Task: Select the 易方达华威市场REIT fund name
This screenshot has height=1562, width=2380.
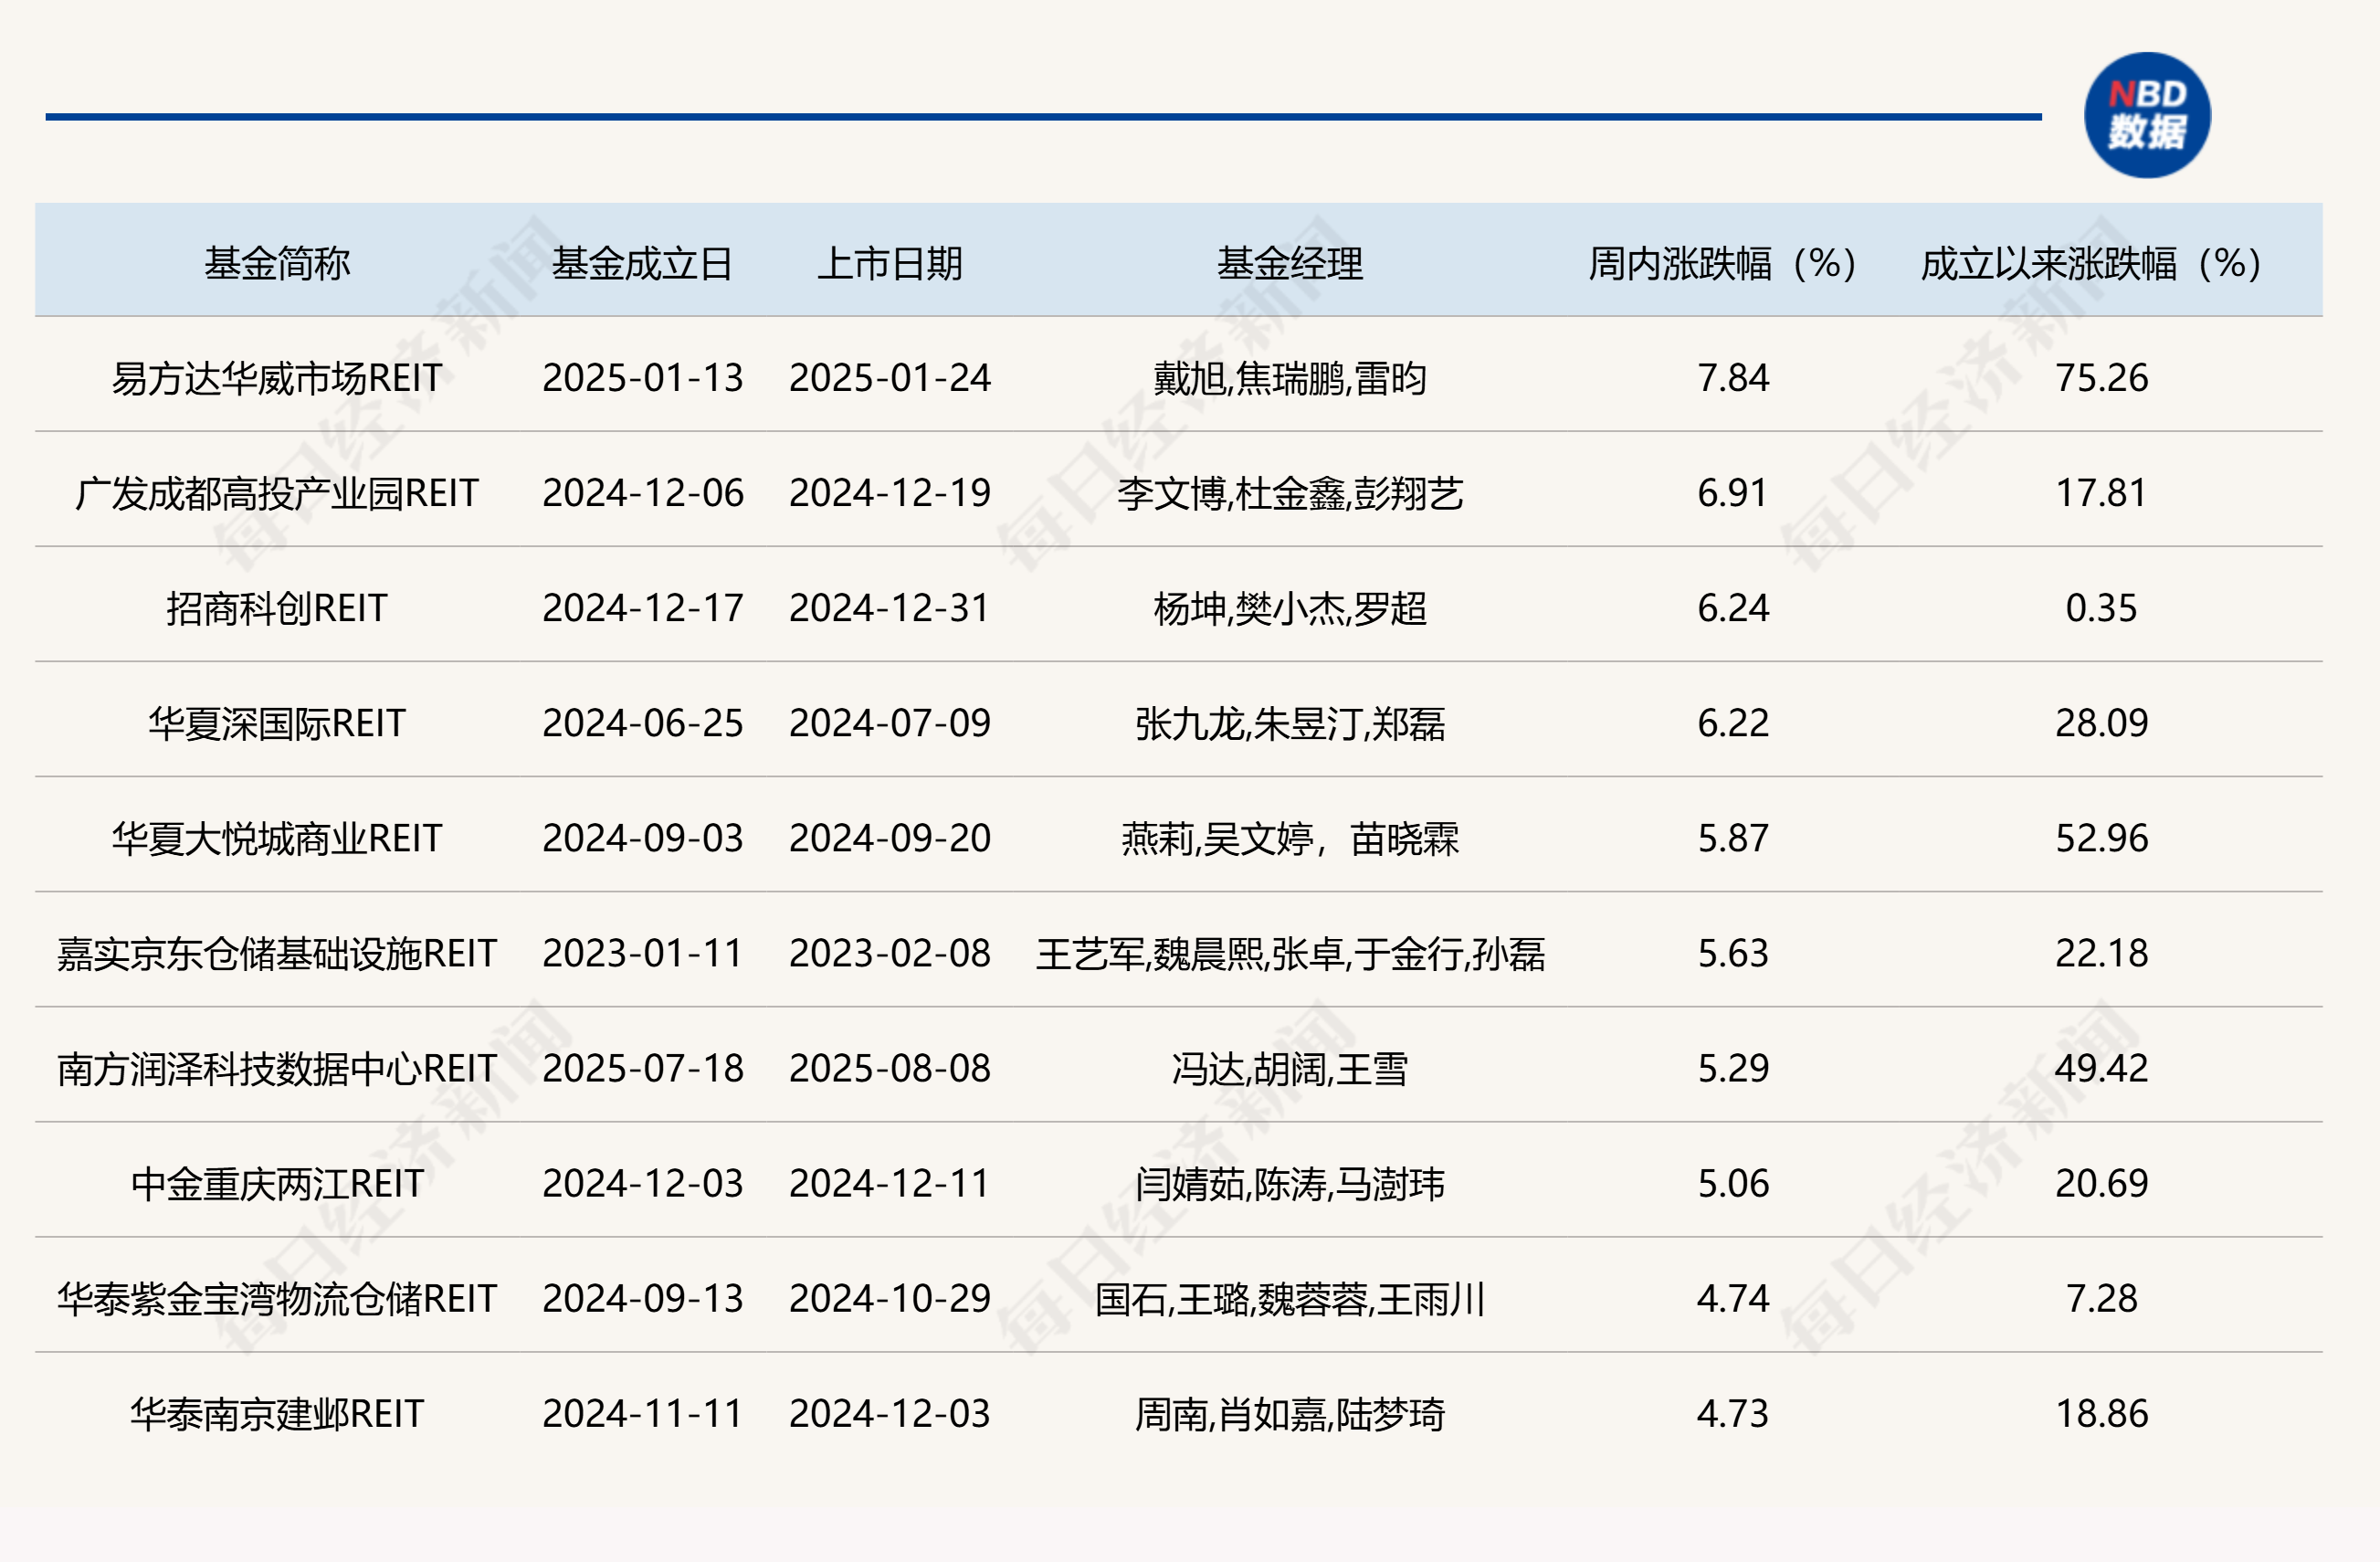Action: point(277,378)
